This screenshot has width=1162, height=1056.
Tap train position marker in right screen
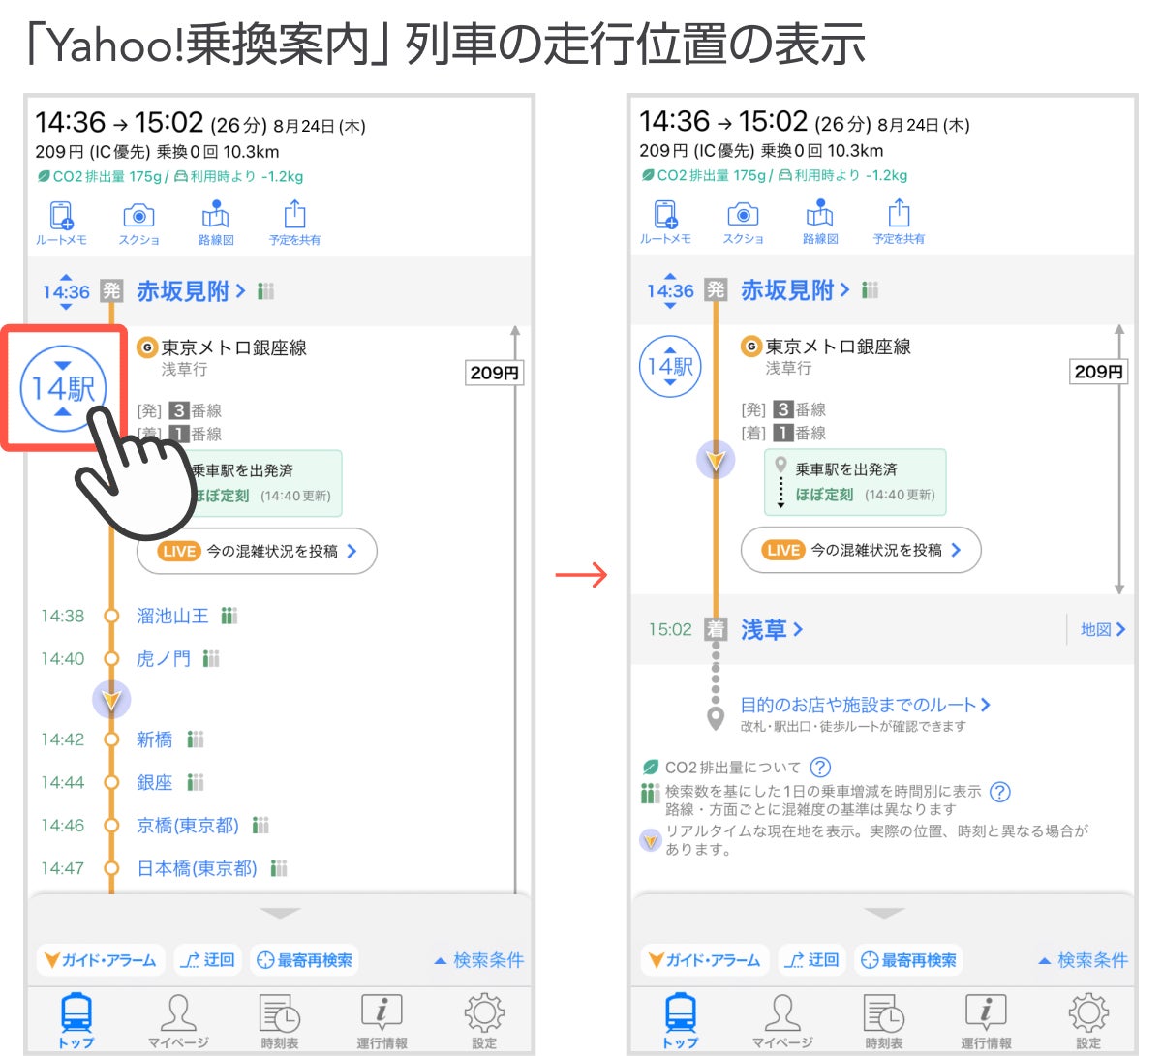coord(716,460)
